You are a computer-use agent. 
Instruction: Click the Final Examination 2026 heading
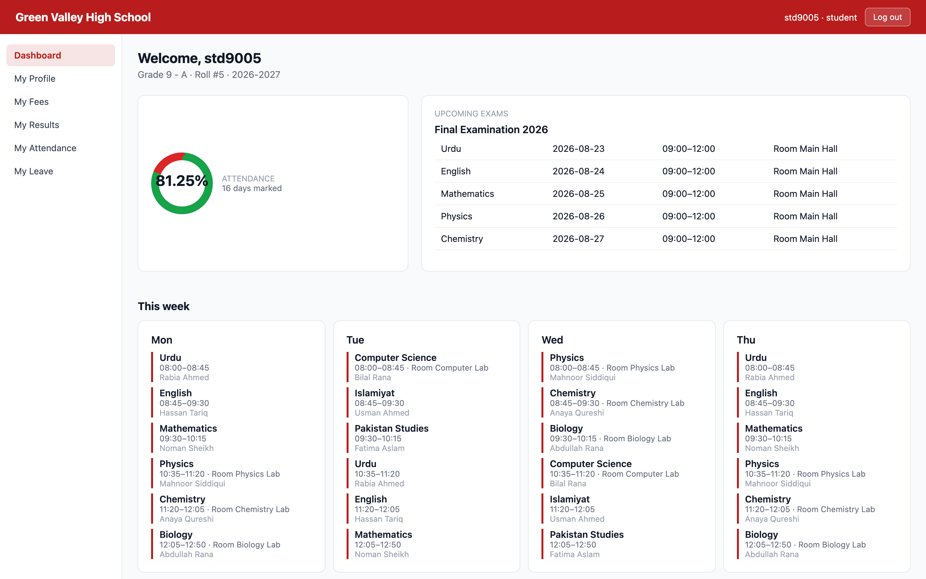(491, 129)
